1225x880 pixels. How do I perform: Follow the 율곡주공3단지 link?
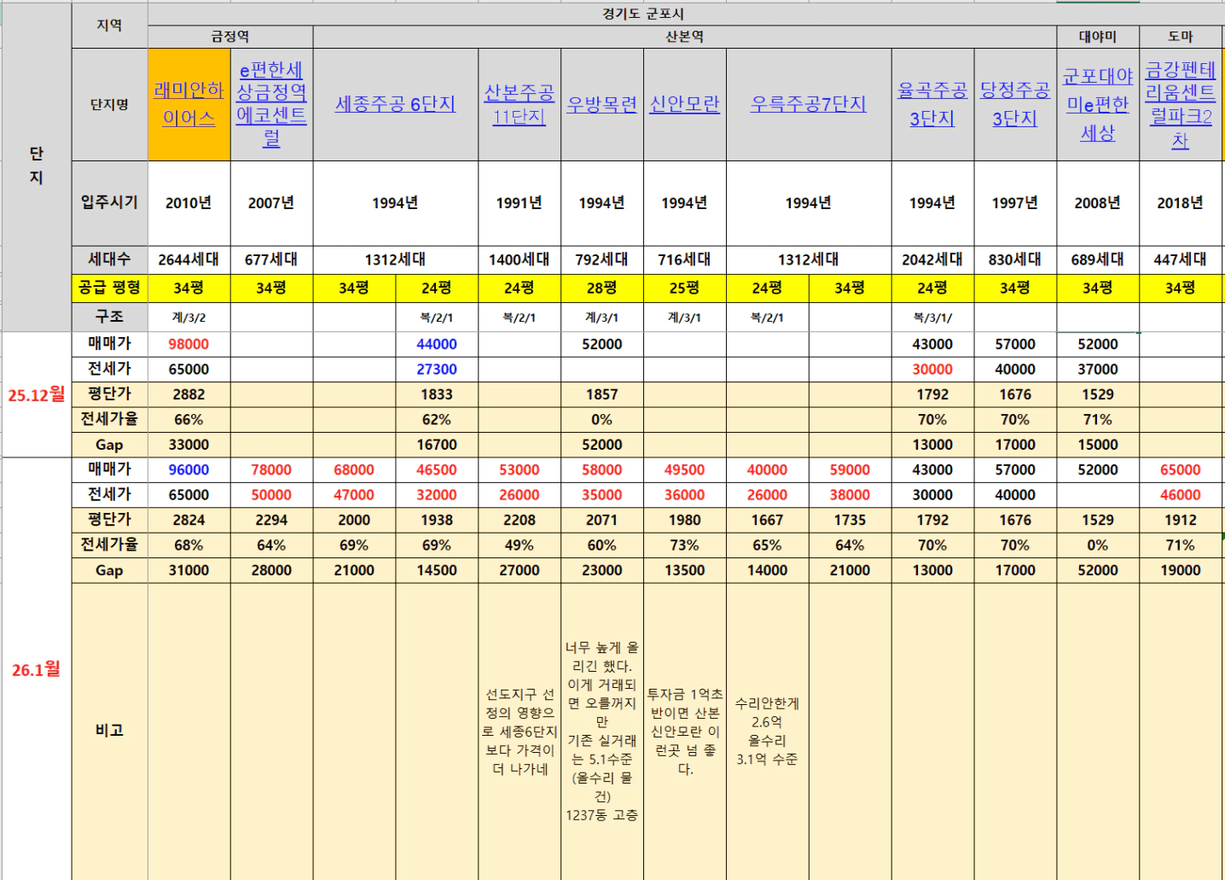coord(932,104)
